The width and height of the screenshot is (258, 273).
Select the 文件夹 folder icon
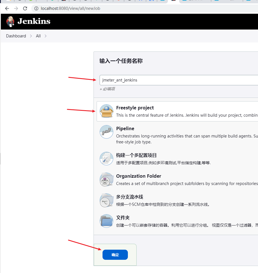(106, 221)
